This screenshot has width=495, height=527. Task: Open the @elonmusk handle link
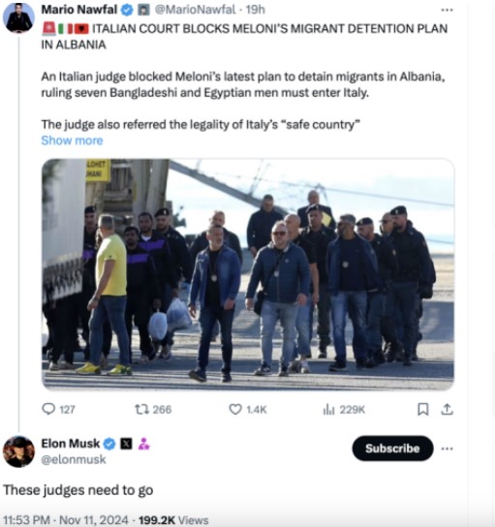point(74,459)
